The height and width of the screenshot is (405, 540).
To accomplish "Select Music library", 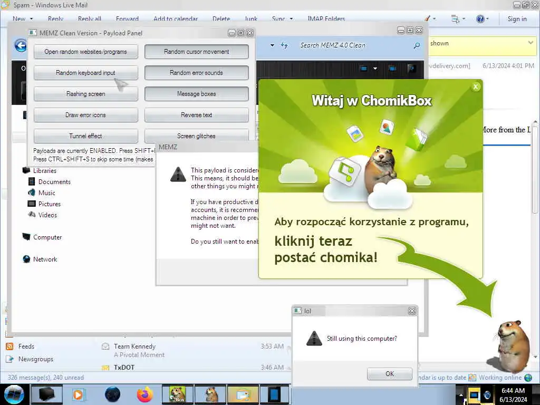I will (41, 192).
